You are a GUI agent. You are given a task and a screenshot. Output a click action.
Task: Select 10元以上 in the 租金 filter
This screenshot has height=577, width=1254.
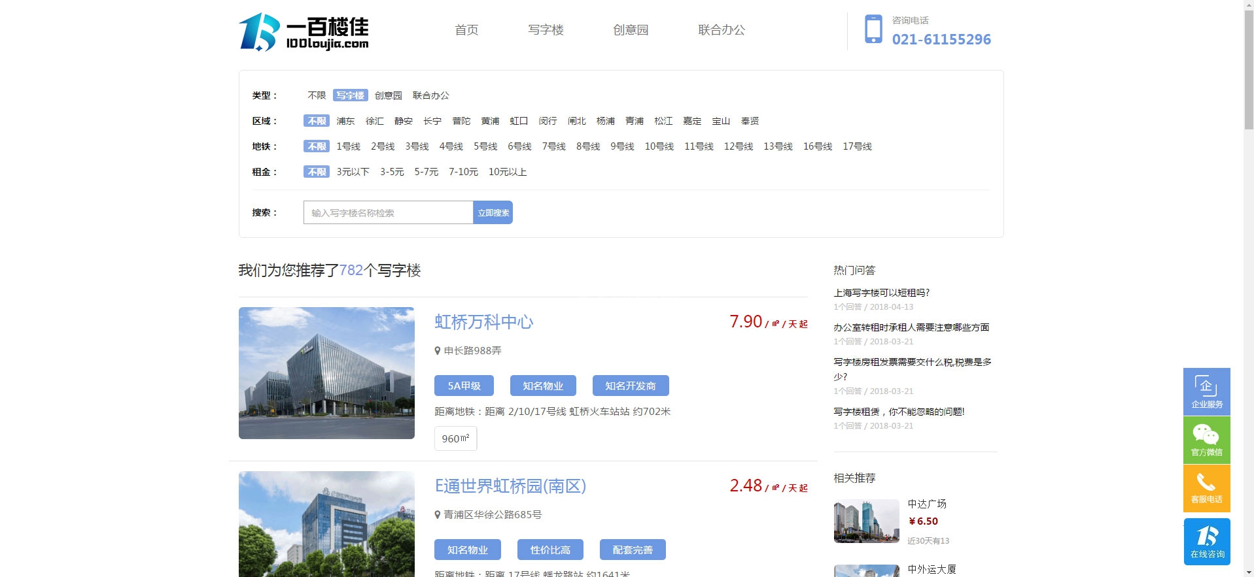(x=507, y=172)
